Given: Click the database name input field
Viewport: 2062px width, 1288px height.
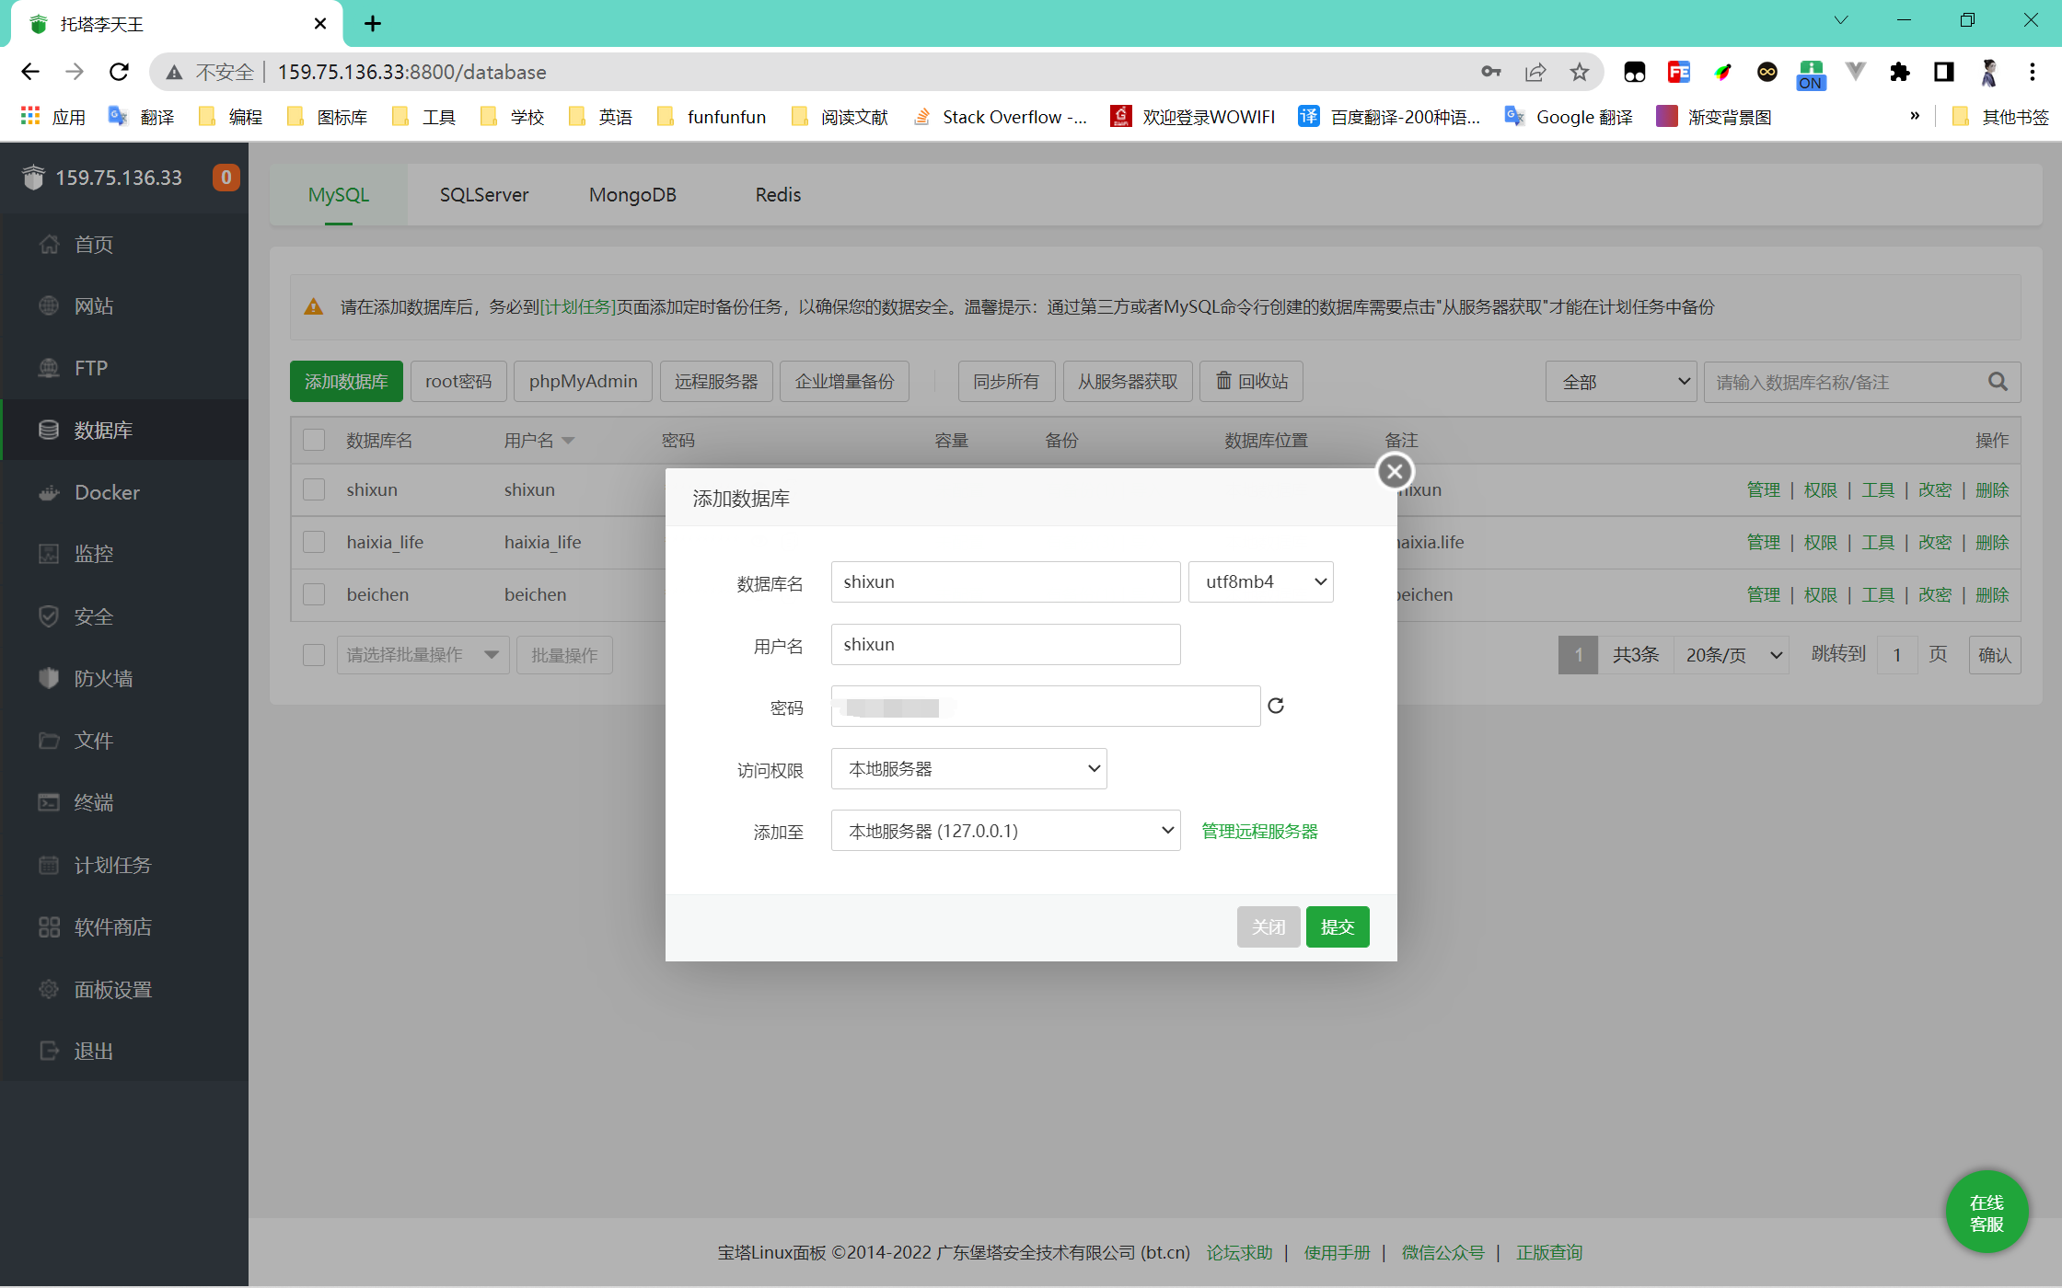Looking at the screenshot, I should click(1005, 581).
